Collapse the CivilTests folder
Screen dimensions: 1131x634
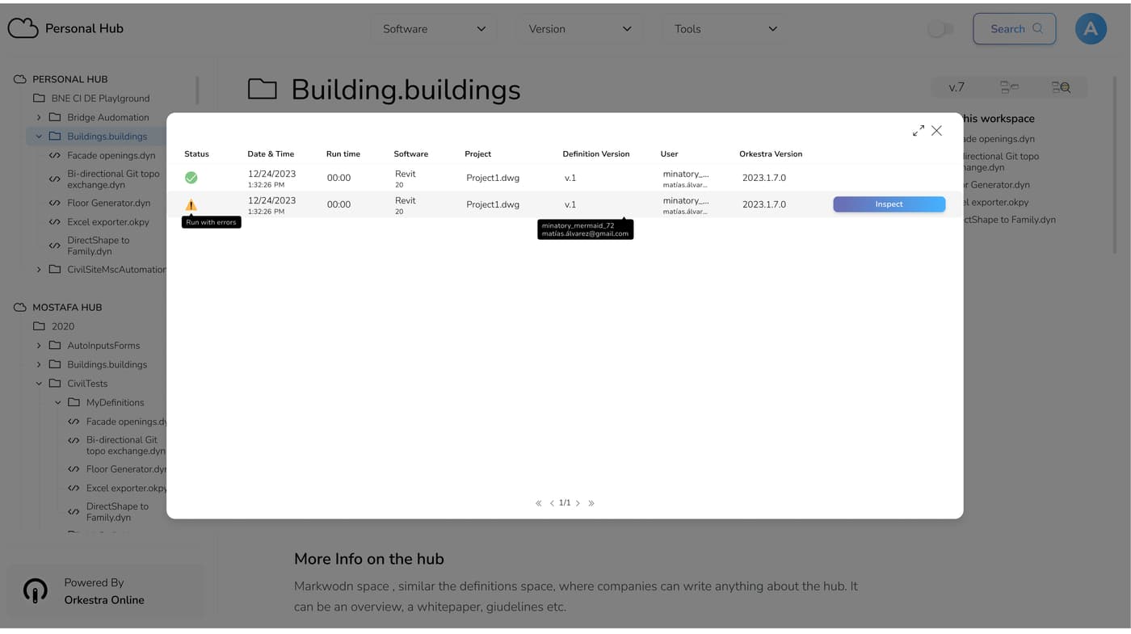pyautogui.click(x=39, y=384)
